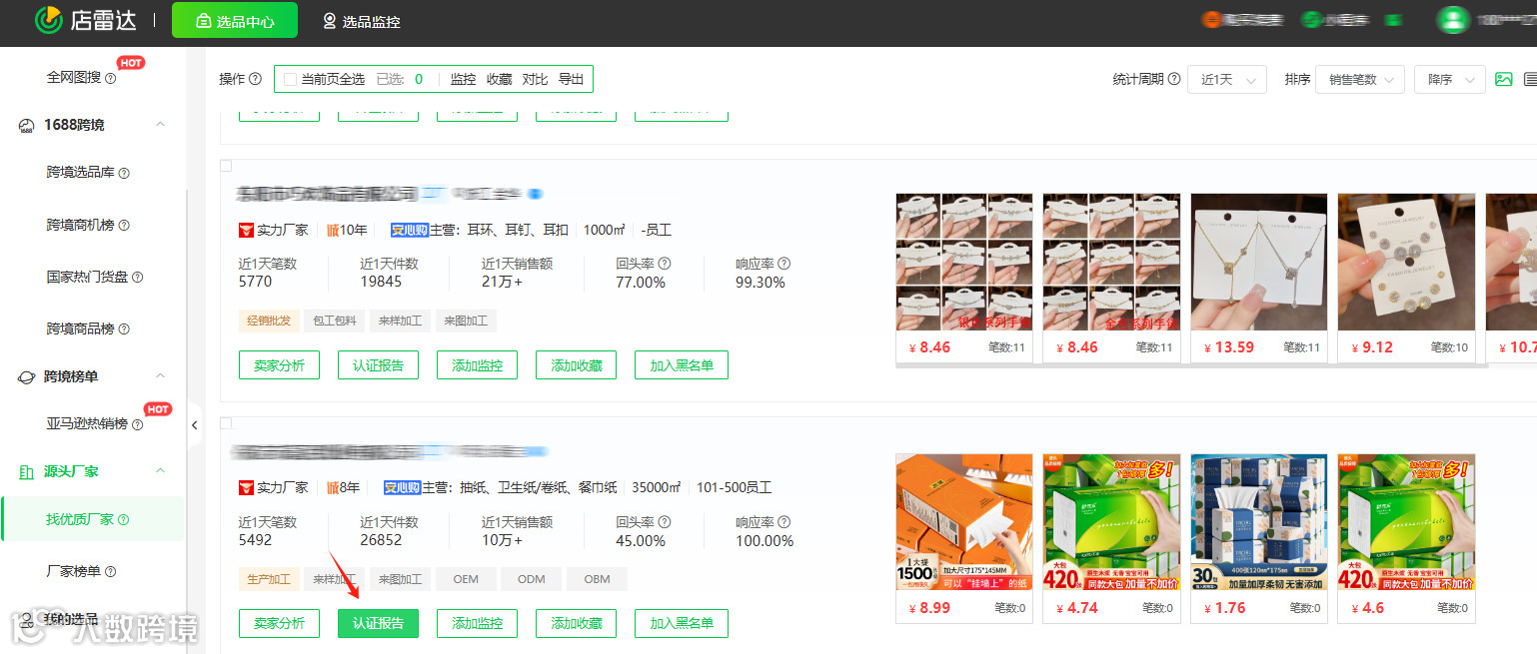1537x654 pixels.
Task: Click 添加监控 for the tissue factory
Action: [x=477, y=623]
